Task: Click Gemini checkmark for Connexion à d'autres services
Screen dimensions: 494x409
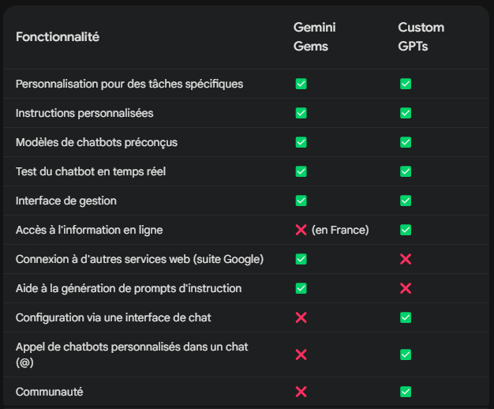Action: coord(301,259)
